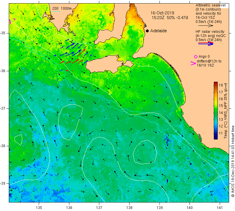Click the red-blue HF radar scale arrow

click(x=206, y=43)
